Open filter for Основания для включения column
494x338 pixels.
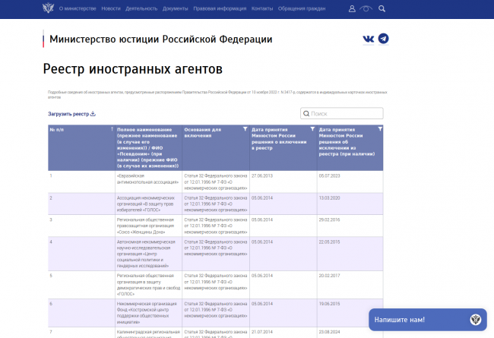(x=245, y=129)
